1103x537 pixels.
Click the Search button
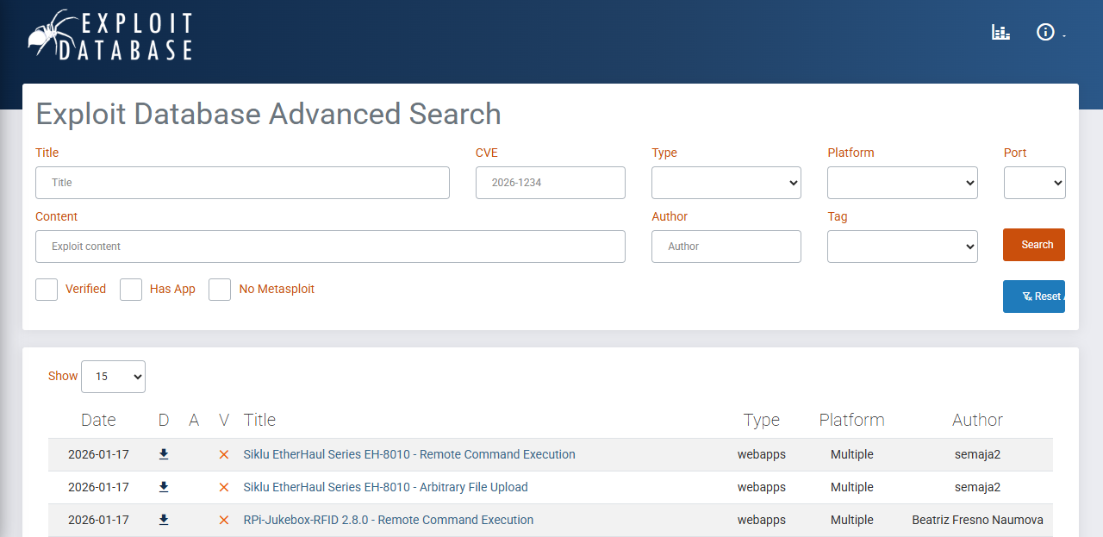(1033, 245)
